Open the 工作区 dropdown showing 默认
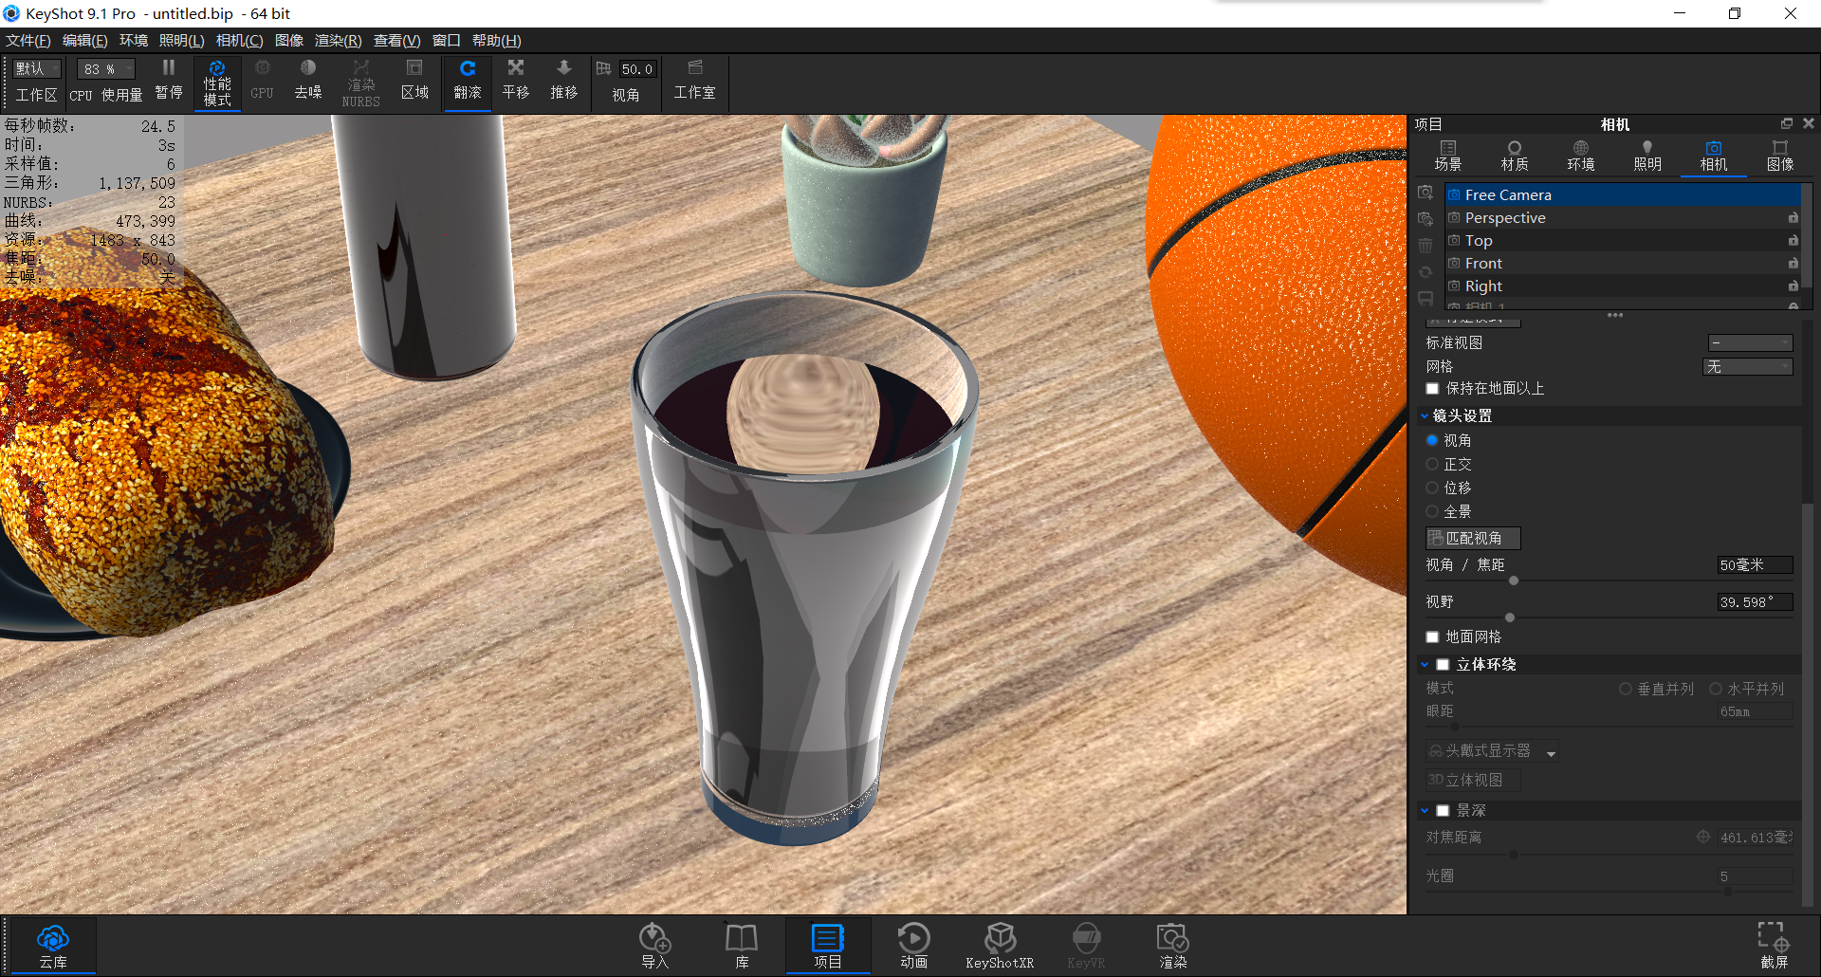 35,68
